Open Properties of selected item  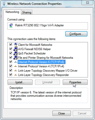[75, 82]
